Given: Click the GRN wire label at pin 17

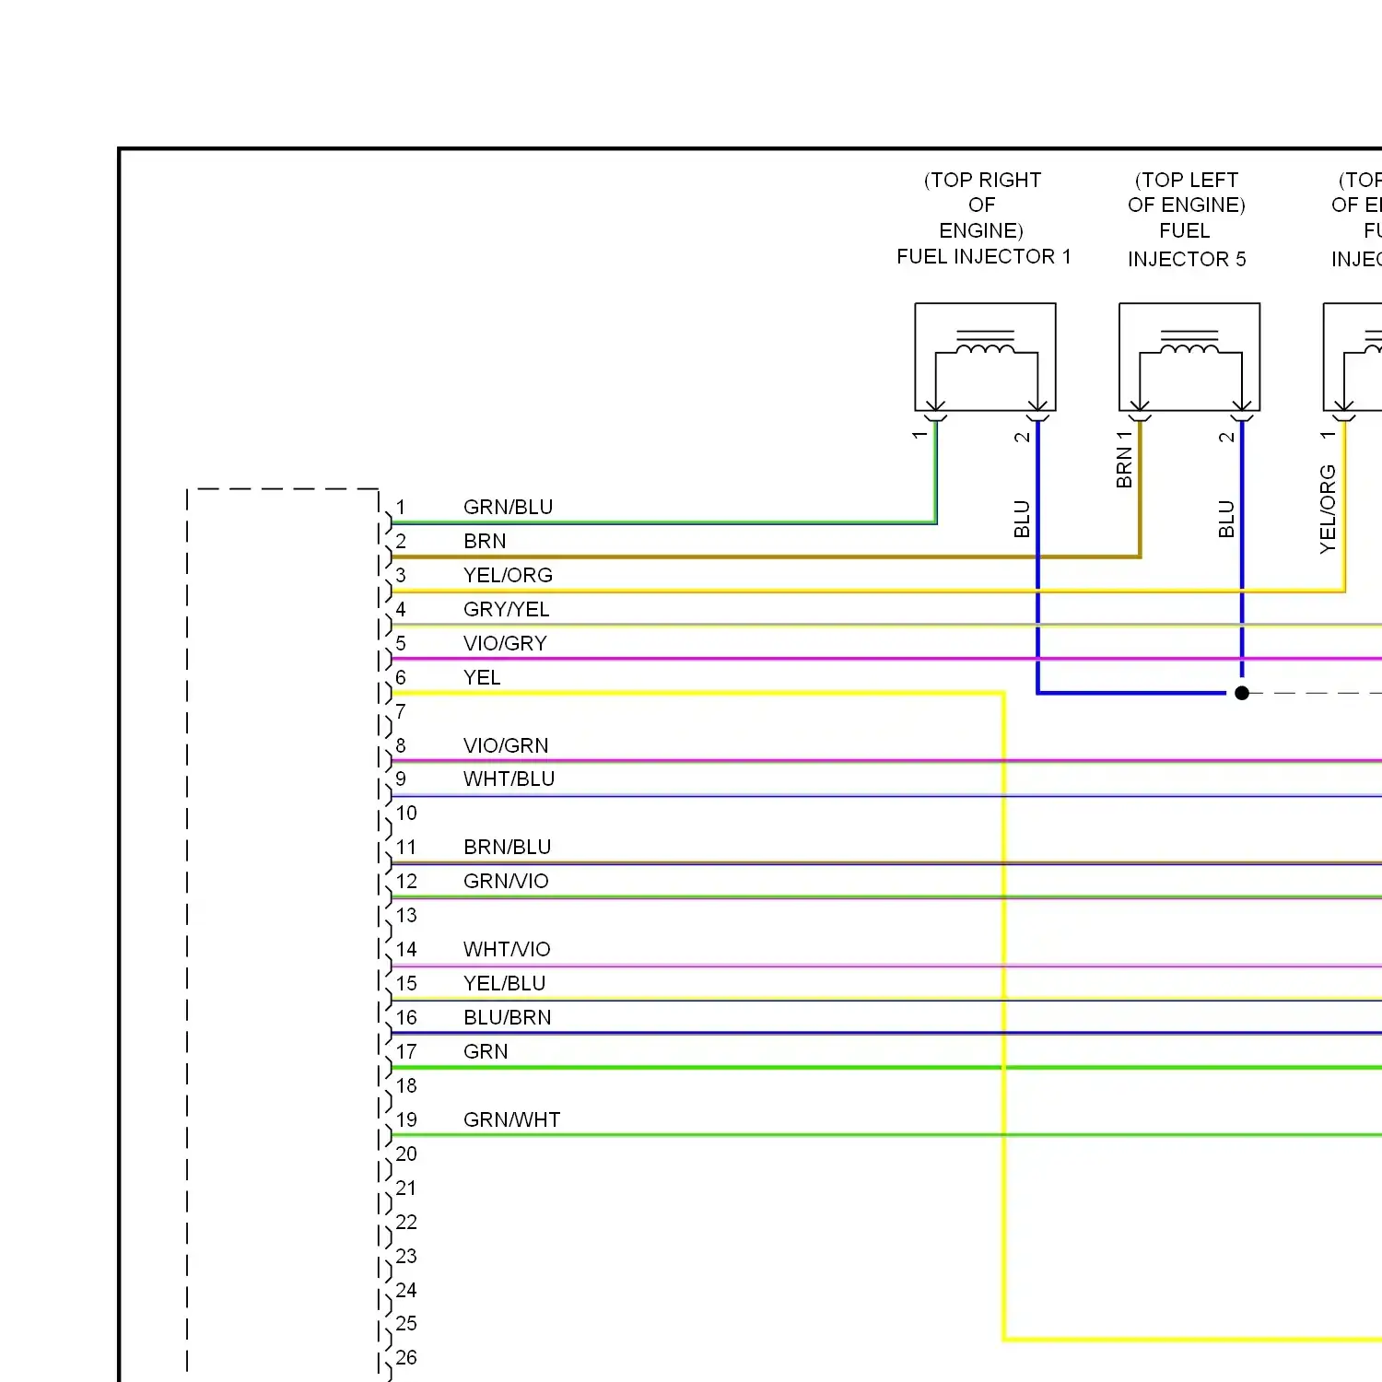Looking at the screenshot, I should coord(486,1052).
